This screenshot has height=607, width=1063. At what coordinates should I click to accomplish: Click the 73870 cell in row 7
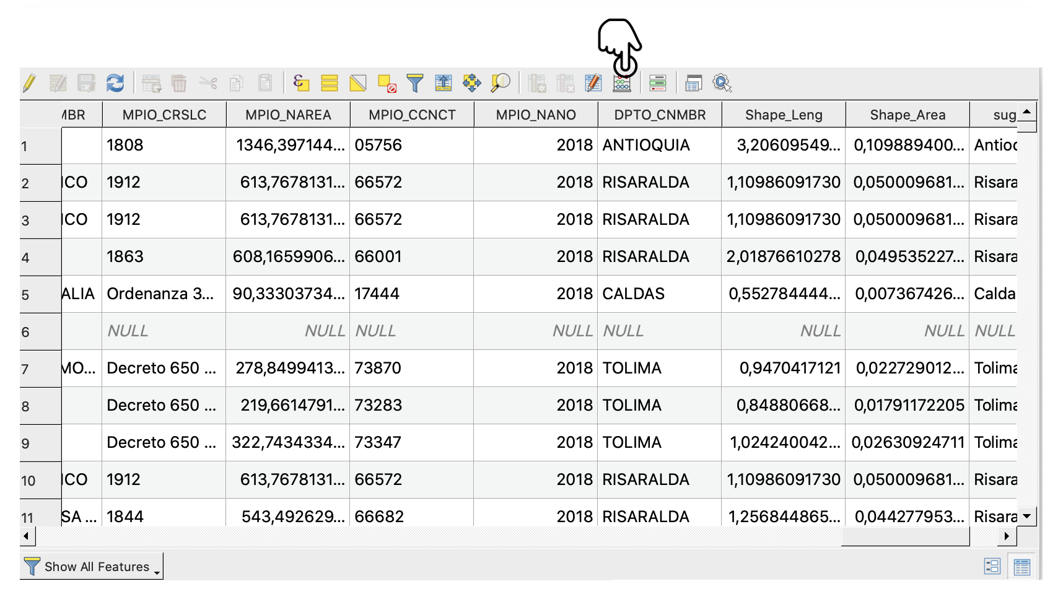tap(412, 369)
